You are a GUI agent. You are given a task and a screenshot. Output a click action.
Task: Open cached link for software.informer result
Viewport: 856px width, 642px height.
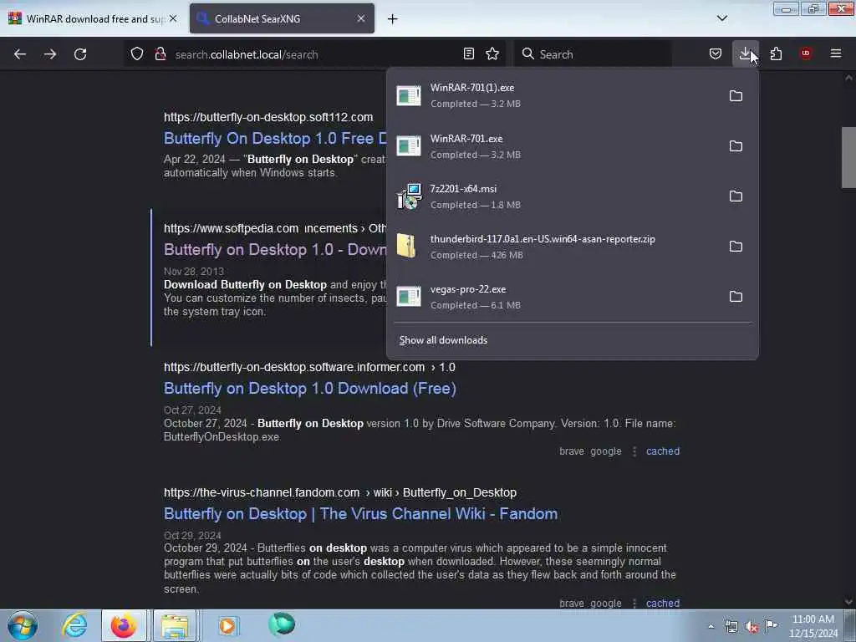663,451
